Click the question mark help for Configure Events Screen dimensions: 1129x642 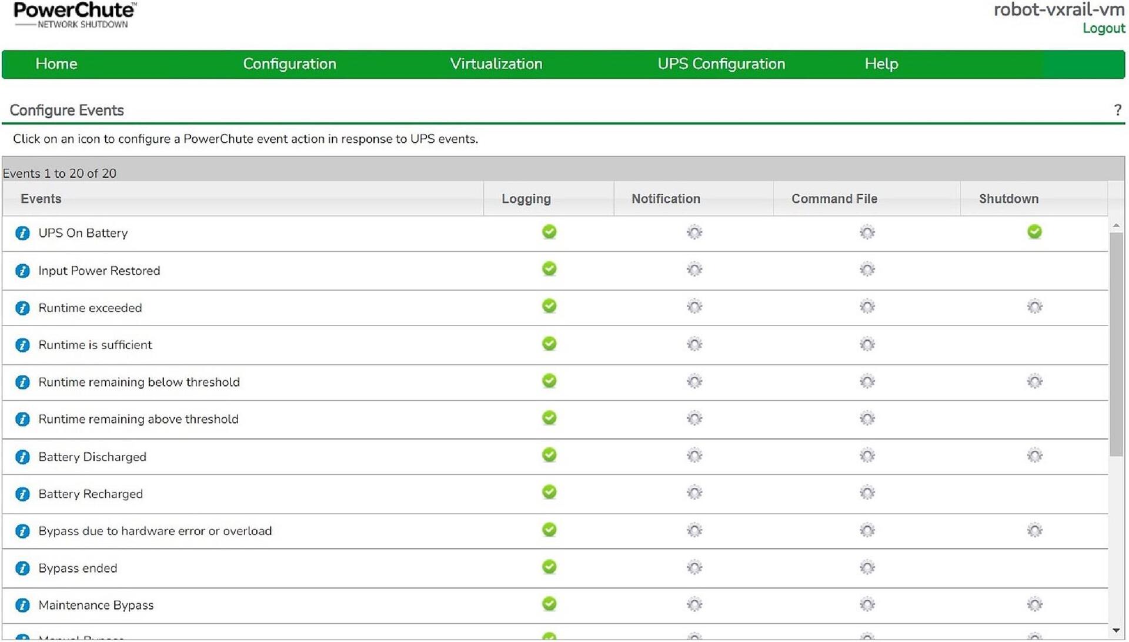1117,110
